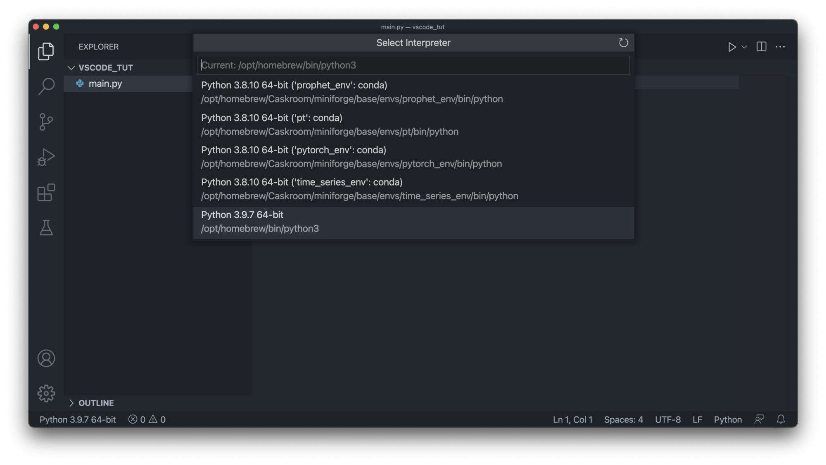Viewport: 826px width, 465px height.
Task: Change language mode via Python status item
Action: point(728,420)
